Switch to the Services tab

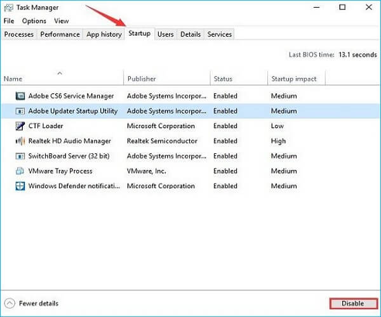220,34
